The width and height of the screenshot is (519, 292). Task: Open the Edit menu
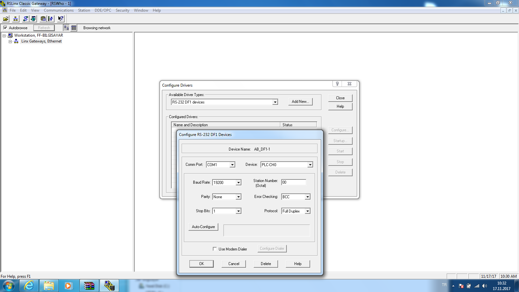click(23, 10)
